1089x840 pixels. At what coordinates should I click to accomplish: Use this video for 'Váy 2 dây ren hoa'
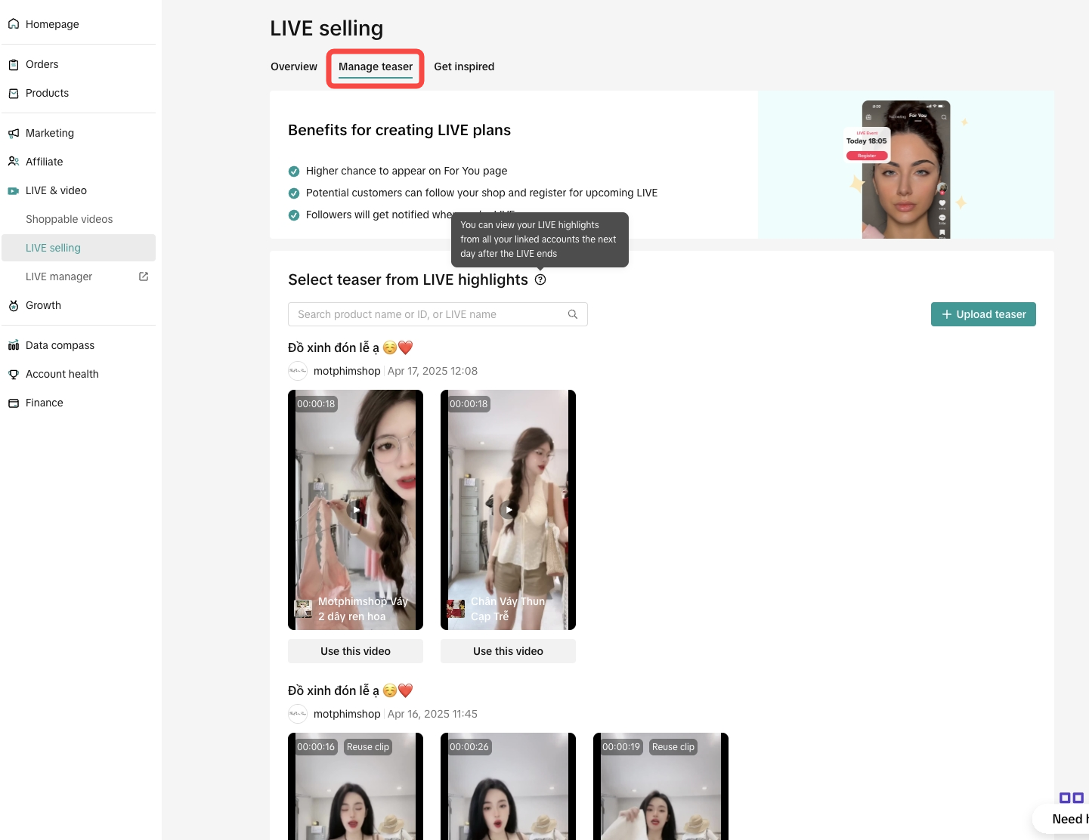pyautogui.click(x=355, y=651)
